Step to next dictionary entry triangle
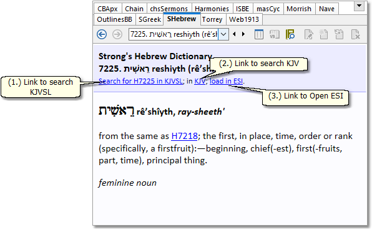372x230 pixels. [243, 34]
